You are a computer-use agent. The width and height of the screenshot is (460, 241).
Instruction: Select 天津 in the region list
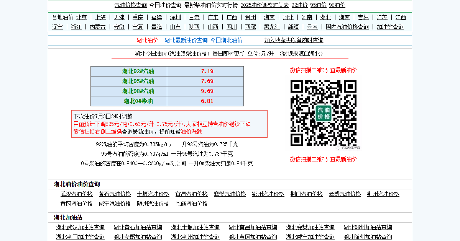pos(119,17)
